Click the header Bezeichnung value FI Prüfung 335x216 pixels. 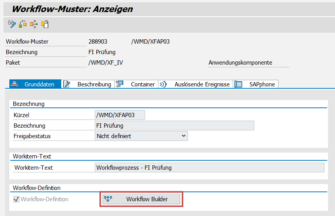[x=102, y=52]
